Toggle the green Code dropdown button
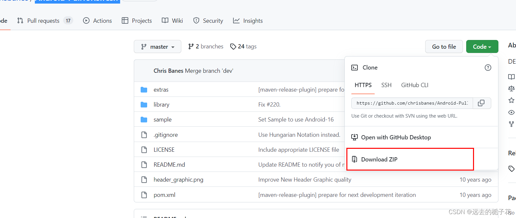 point(482,46)
